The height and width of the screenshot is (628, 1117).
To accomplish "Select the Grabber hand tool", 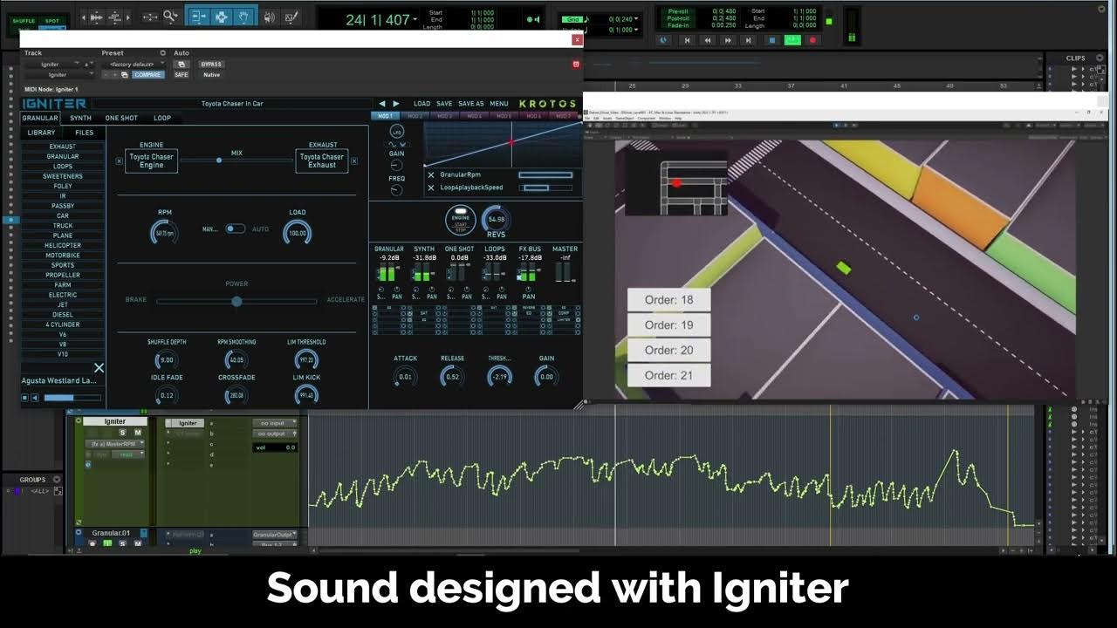I will tap(244, 17).
